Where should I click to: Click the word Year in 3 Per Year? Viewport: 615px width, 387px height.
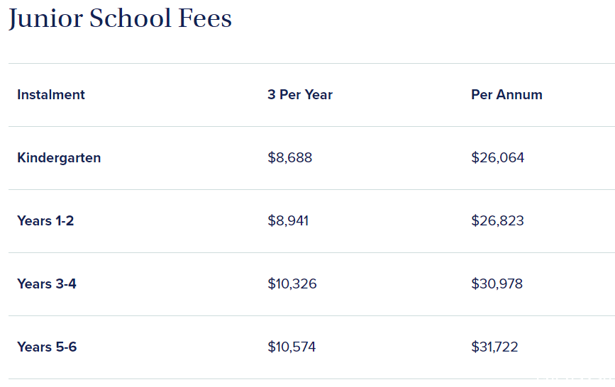(318, 94)
